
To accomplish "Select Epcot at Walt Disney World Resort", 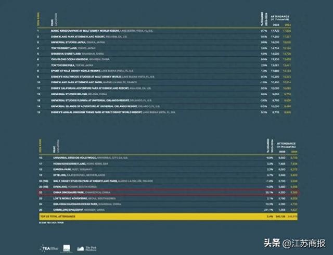I will coord(164,71).
